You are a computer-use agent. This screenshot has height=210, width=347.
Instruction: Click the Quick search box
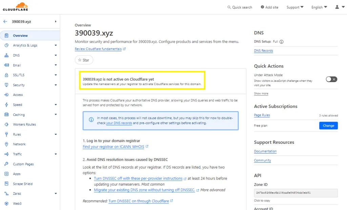(240, 7)
